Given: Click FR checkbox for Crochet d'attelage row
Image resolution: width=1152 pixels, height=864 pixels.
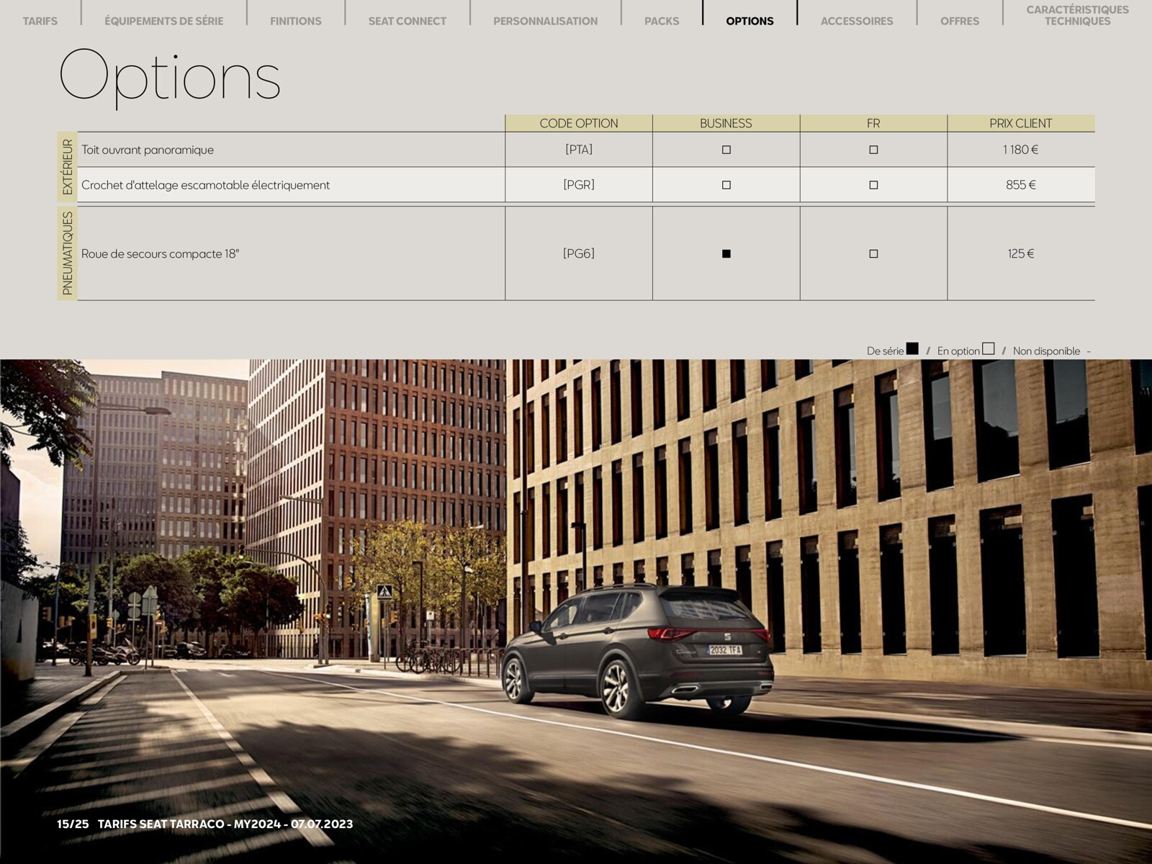Looking at the screenshot, I should coord(873,185).
